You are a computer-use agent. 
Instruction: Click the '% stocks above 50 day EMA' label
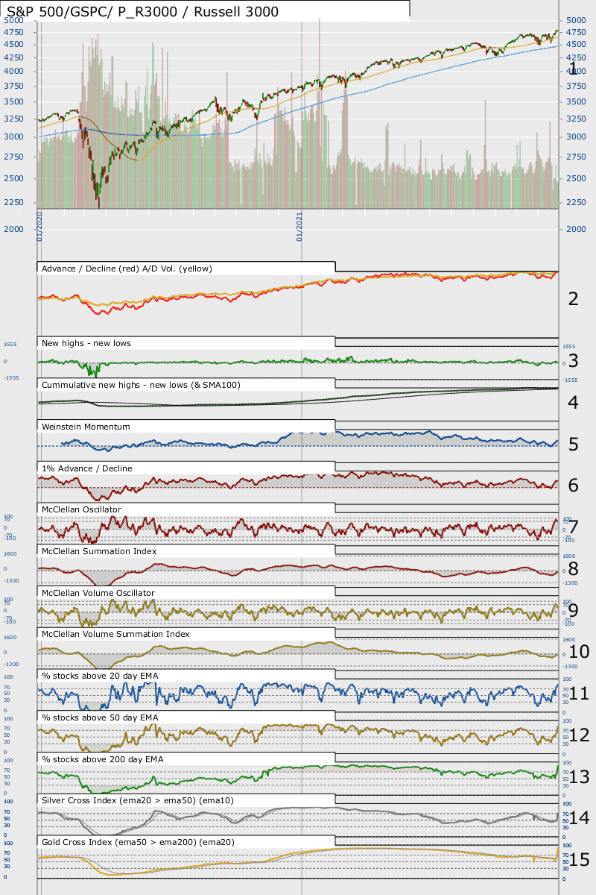pos(100,717)
